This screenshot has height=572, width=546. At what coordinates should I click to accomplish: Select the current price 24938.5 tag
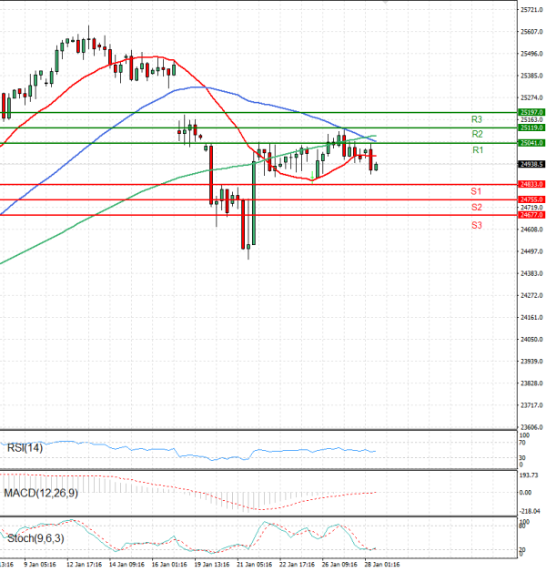(x=531, y=164)
